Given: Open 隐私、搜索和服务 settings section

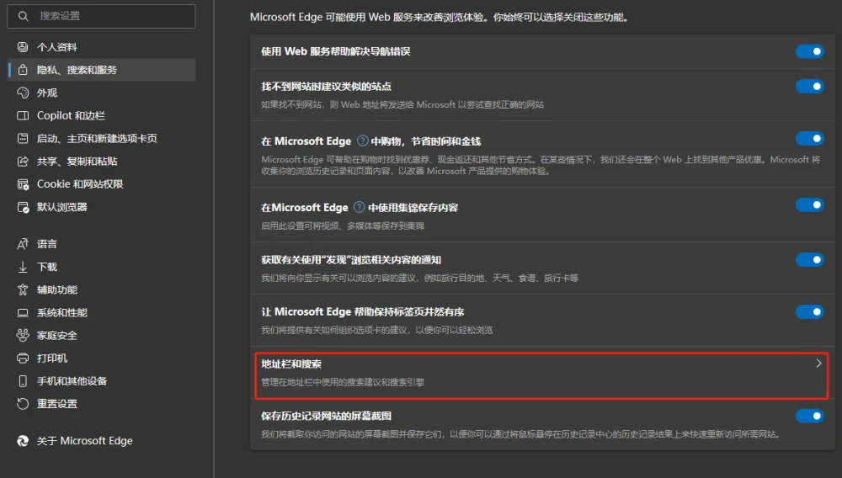Looking at the screenshot, I should (77, 70).
